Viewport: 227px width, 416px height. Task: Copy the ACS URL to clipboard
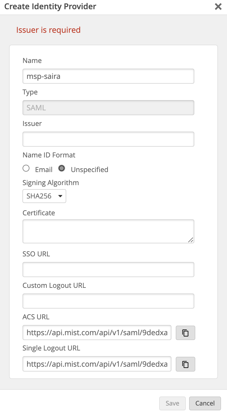(185, 333)
